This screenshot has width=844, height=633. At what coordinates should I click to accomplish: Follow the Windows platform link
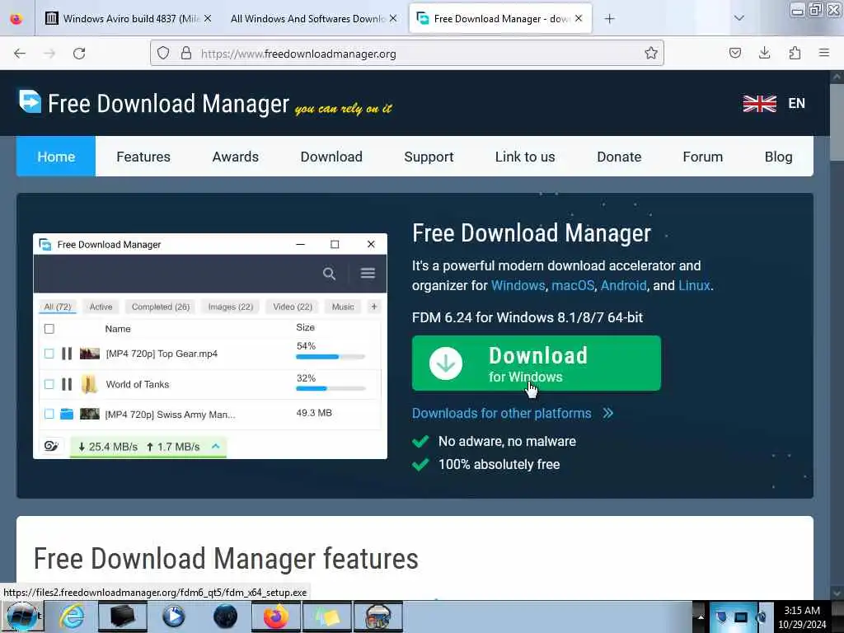[518, 285]
